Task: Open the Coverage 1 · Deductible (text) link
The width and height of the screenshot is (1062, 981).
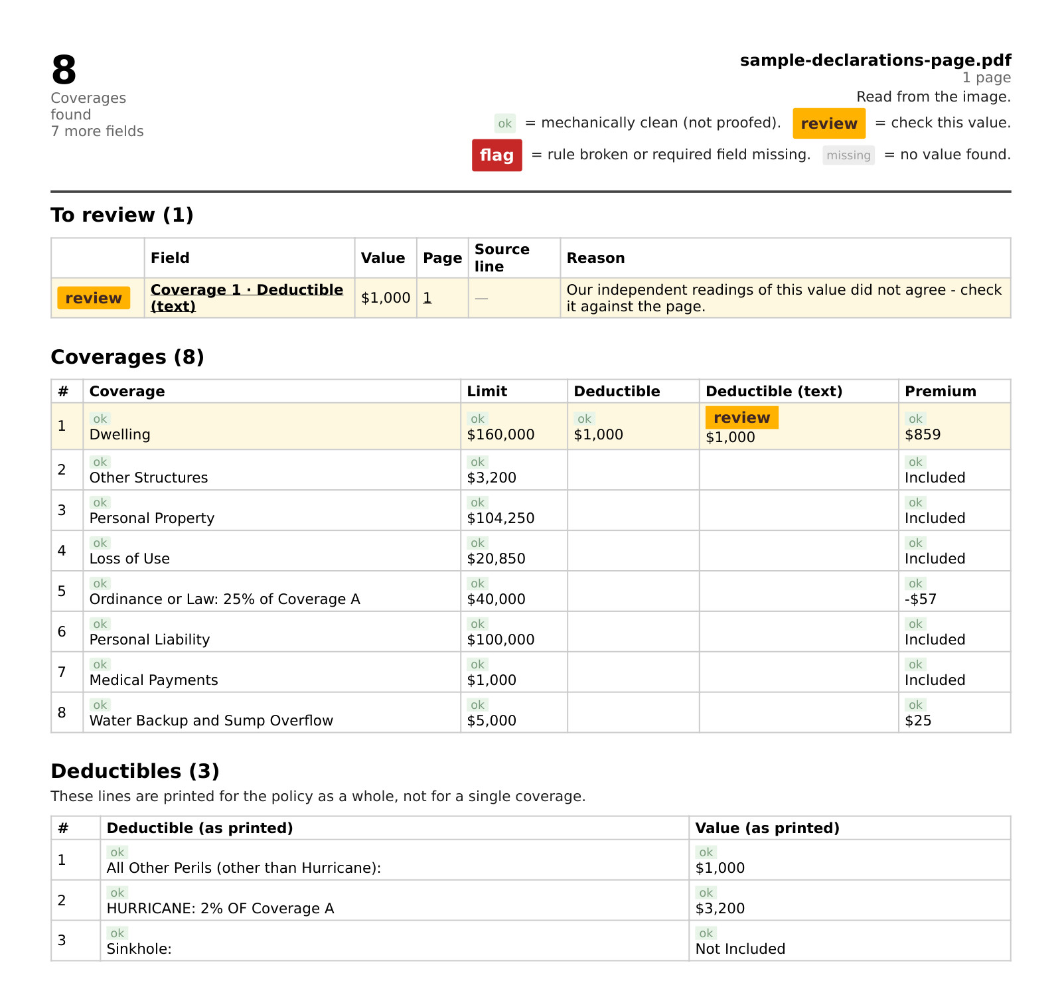Action: point(247,298)
